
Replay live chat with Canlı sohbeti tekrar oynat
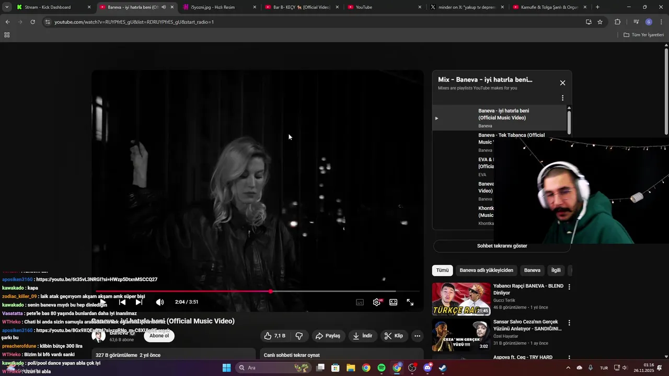click(292, 355)
